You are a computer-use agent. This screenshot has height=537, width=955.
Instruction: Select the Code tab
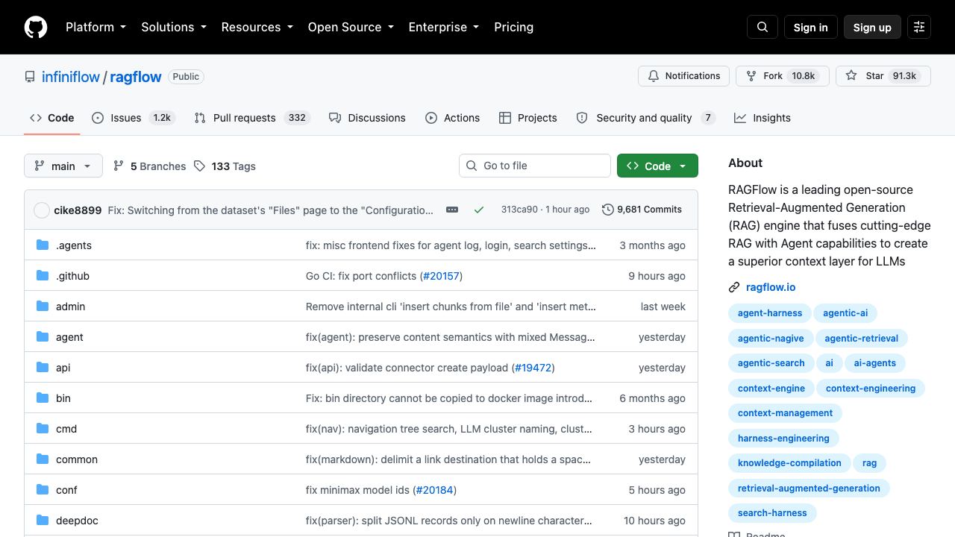point(52,118)
